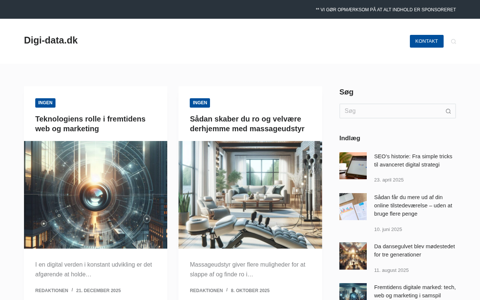Open the dansegulvet post thumbnail
The width and height of the screenshot is (480, 300).
coord(353,256)
